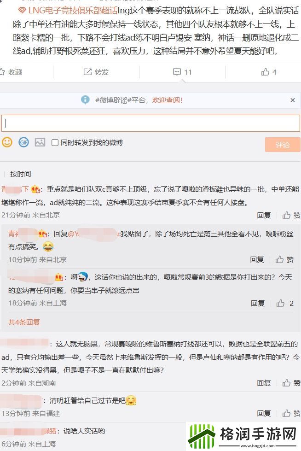Like the 21分钟前 来自北京 comment
Image resolution: width=301 pixels, height=451 pixels.
(x=291, y=215)
